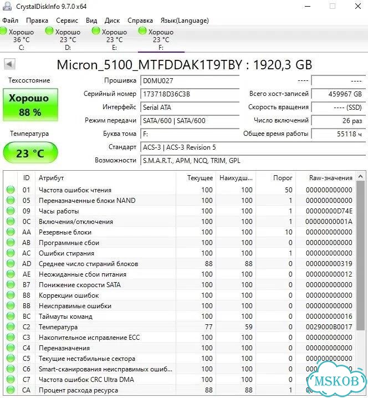Screen dimensions: 368x398
Task: Select disk F: status tab
Action: (x=161, y=39)
